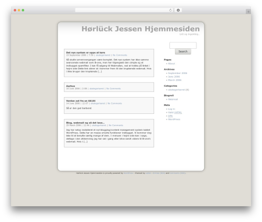Click the Entries (RSS) footer link
262x222 pixels.
(159, 173)
